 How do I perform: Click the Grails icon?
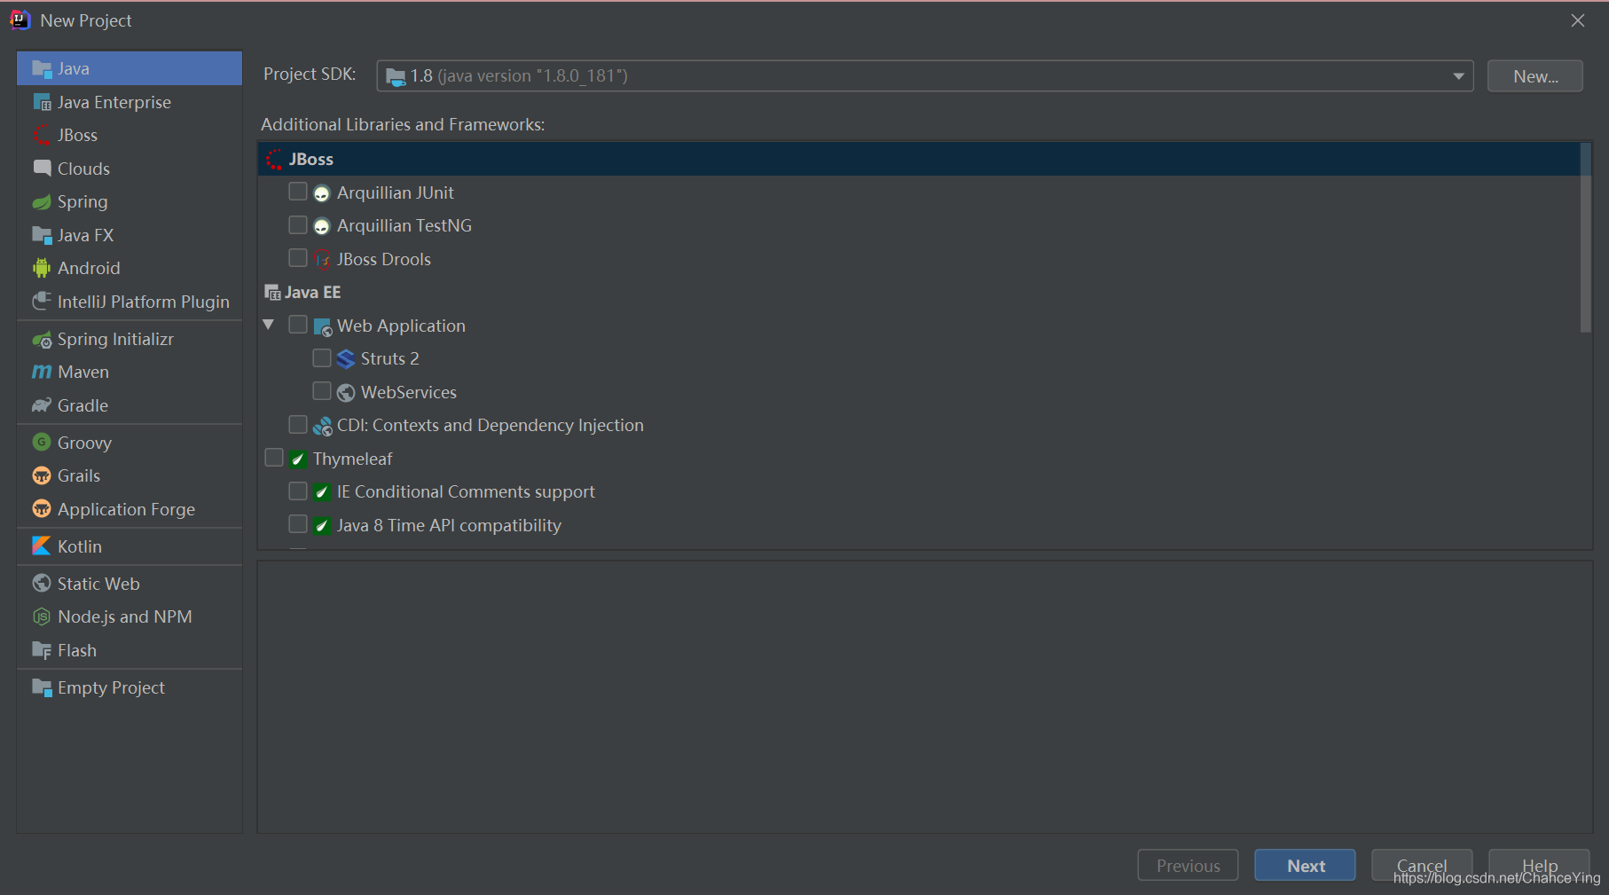click(x=42, y=475)
